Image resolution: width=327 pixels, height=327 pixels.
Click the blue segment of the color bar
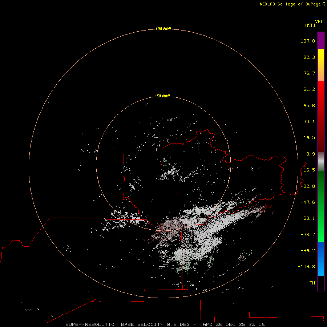click(x=321, y=259)
